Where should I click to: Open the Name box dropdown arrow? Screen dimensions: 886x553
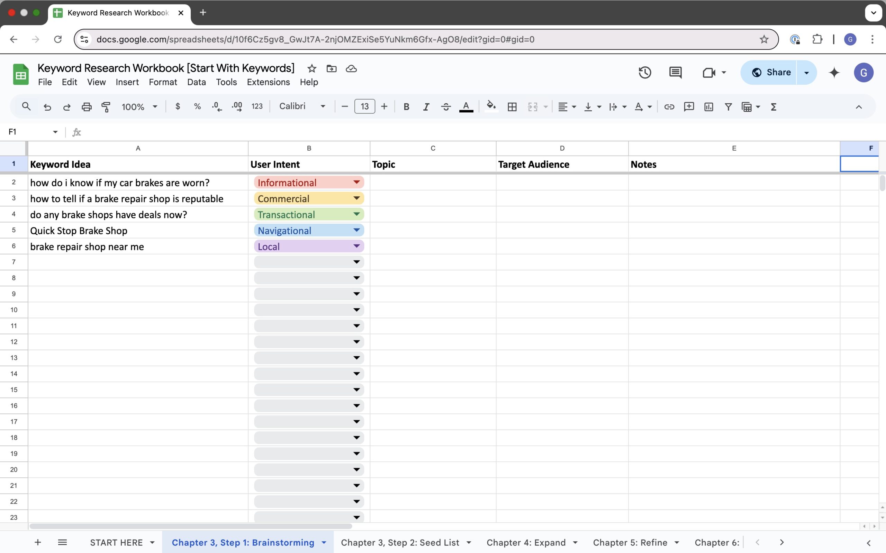[x=55, y=132]
